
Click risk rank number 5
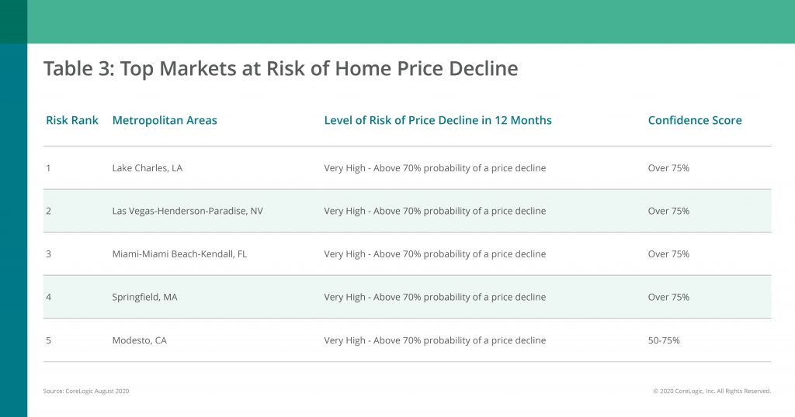(x=48, y=340)
